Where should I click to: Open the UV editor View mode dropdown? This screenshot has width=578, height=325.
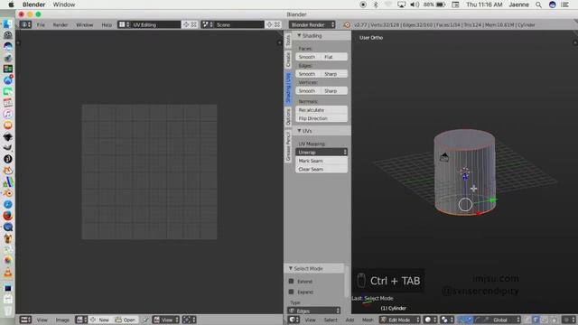pyautogui.click(x=166, y=320)
